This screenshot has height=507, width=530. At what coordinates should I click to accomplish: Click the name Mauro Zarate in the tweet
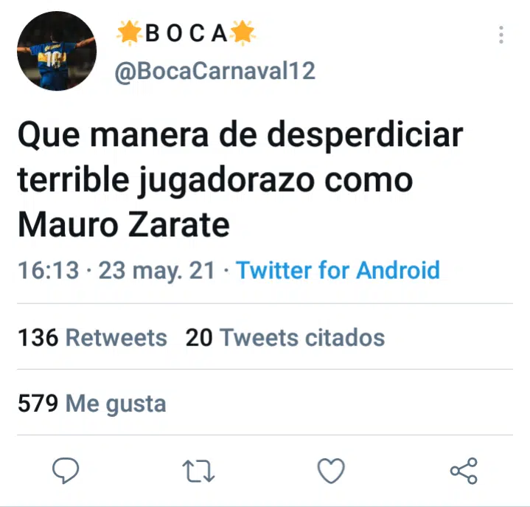click(124, 225)
